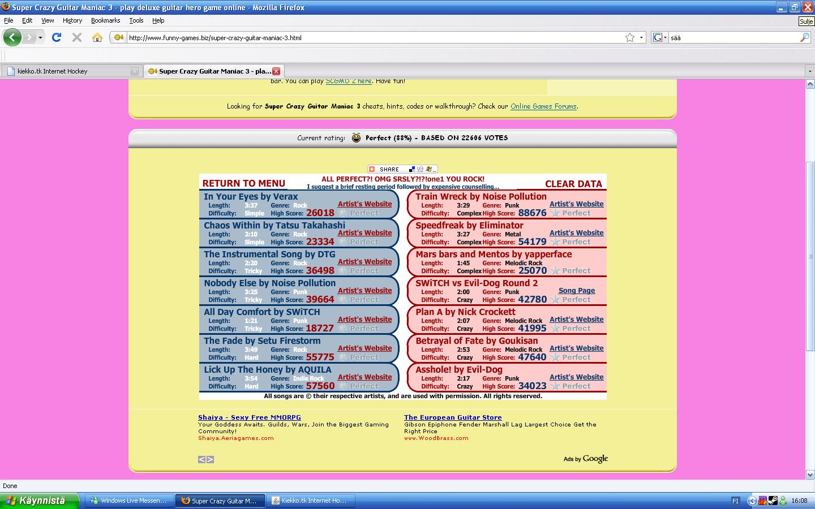
Task: Go to the home page icon
Action: 97,37
